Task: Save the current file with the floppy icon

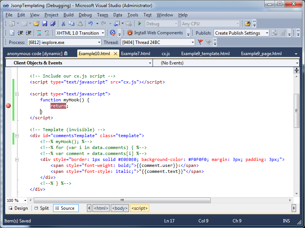Action: point(45,23)
